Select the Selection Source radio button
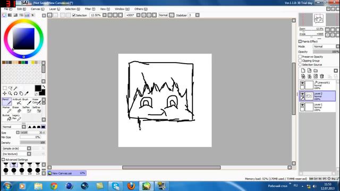 [300, 65]
